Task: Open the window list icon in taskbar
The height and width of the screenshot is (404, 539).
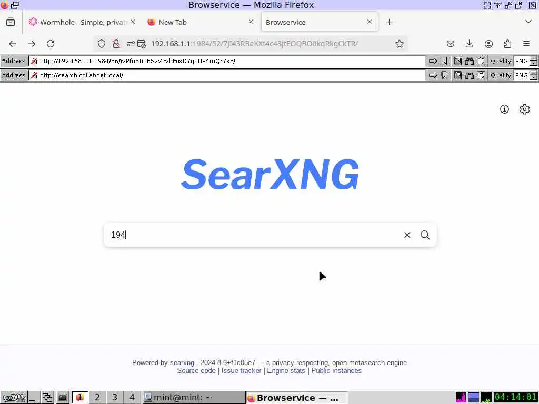Action: pos(47,398)
